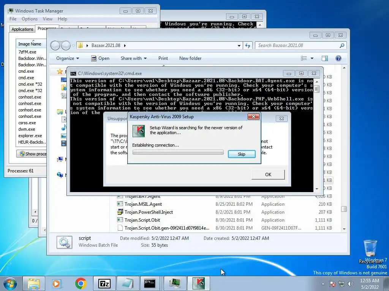Open Help menu in Task Manager
This screenshot has width=389, height=291.
pyautogui.click(x=62, y=19)
